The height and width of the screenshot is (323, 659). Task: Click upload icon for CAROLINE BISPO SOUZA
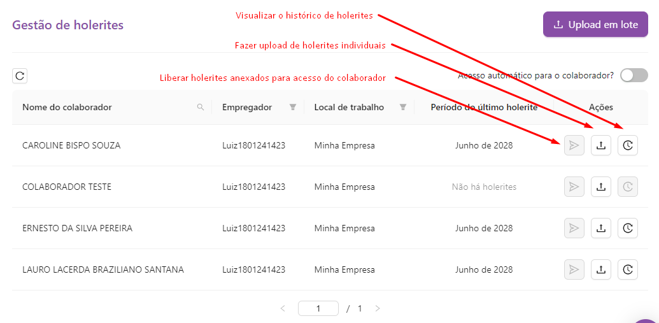600,146
